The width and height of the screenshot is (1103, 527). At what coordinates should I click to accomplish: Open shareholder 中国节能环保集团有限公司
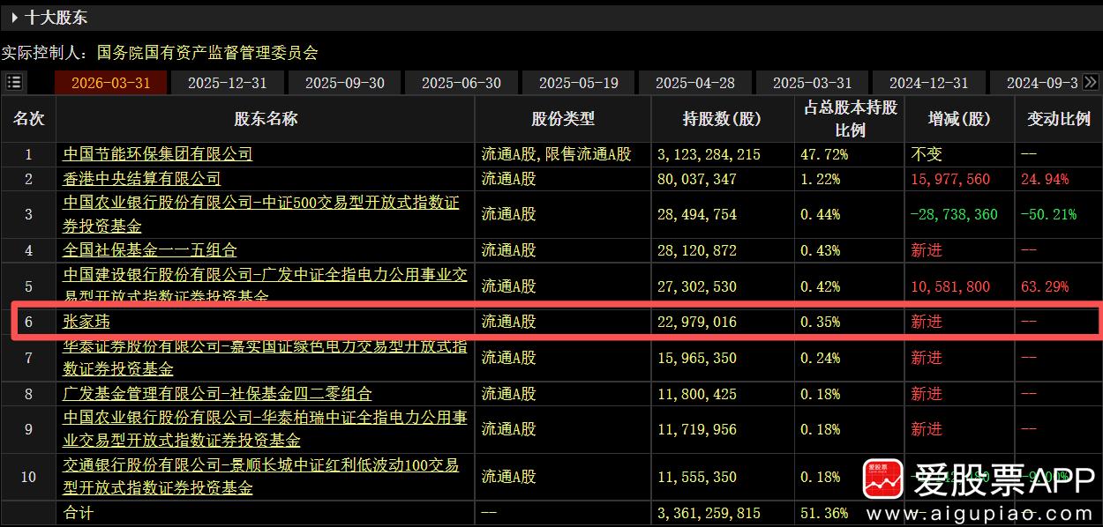coord(158,154)
